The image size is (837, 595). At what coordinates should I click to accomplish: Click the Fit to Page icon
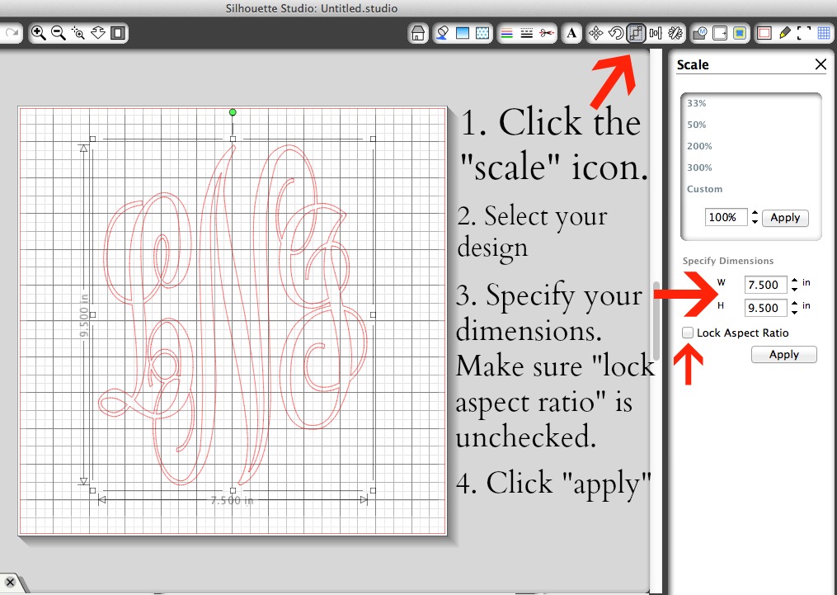point(117,33)
